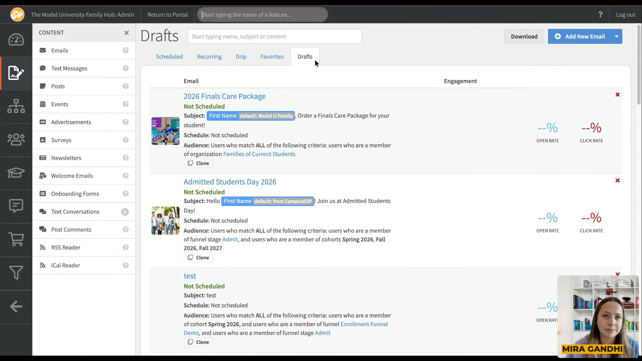Image resolution: width=642 pixels, height=361 pixels.
Task: Click the Download button
Action: click(x=524, y=36)
